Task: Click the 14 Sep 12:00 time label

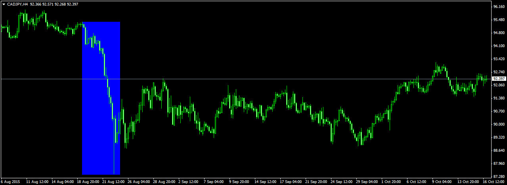Action: coord(266,182)
